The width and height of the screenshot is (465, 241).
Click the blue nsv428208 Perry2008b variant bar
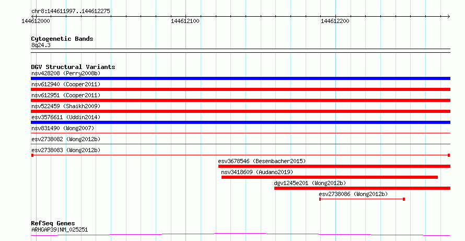point(240,78)
